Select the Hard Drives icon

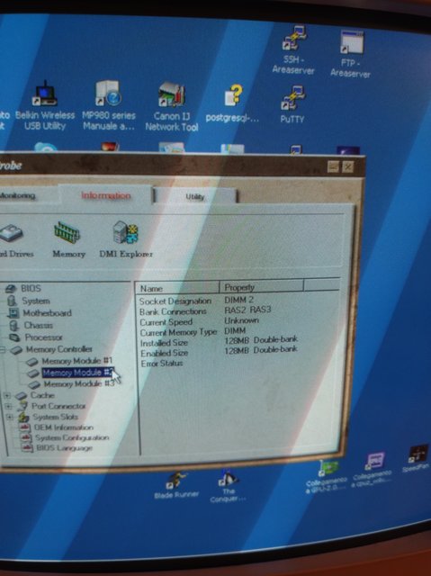pyautogui.click(x=14, y=240)
